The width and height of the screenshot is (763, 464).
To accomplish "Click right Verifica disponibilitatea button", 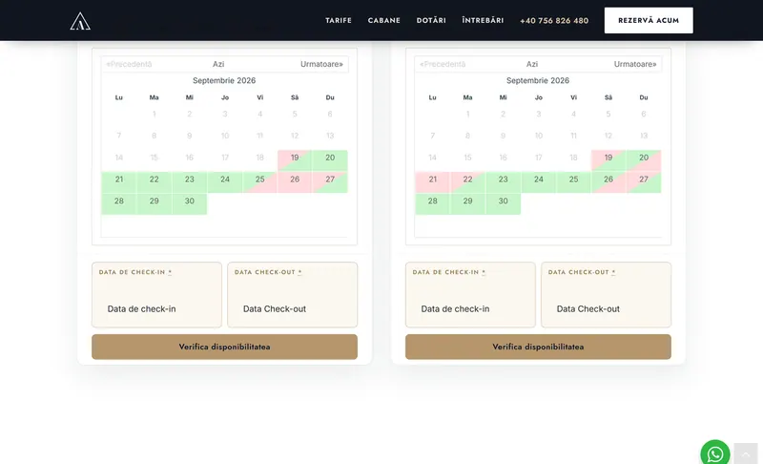I will pyautogui.click(x=538, y=347).
